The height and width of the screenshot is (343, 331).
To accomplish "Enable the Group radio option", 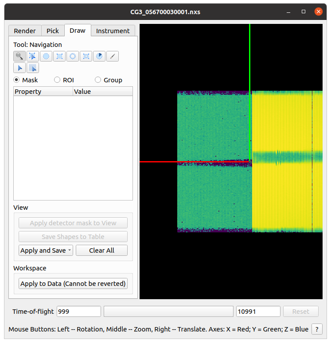I will tap(98, 80).
